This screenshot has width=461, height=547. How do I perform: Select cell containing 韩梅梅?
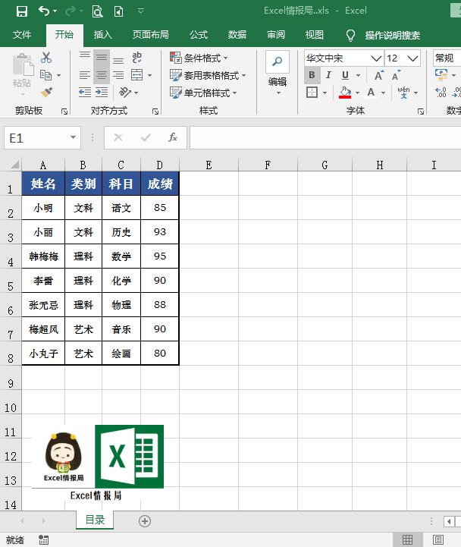tap(43, 256)
